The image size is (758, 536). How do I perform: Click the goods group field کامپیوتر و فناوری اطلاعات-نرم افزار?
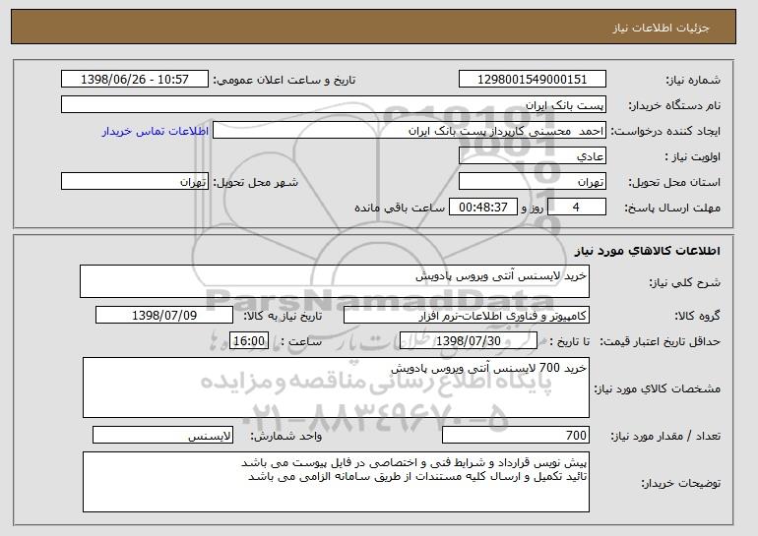(x=467, y=316)
